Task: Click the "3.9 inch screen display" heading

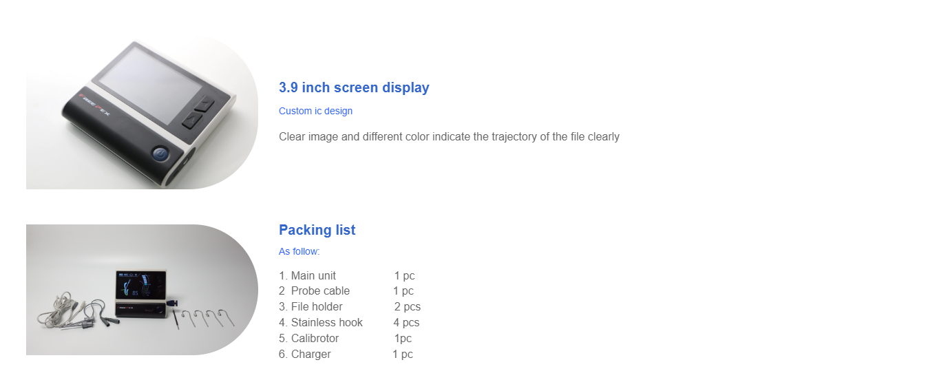Action: tap(354, 87)
